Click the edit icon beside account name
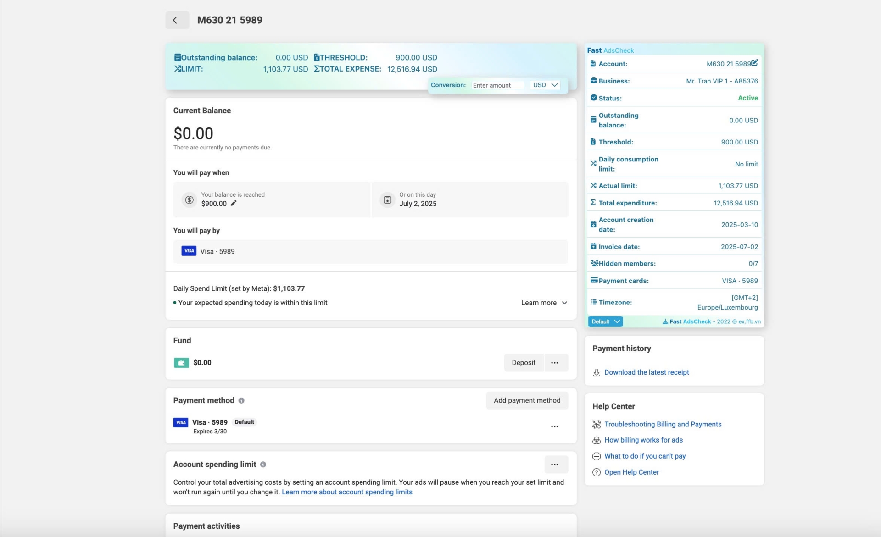 (755, 62)
